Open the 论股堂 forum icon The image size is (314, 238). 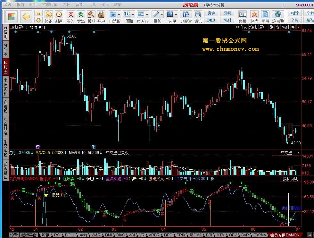tap(186, 17)
